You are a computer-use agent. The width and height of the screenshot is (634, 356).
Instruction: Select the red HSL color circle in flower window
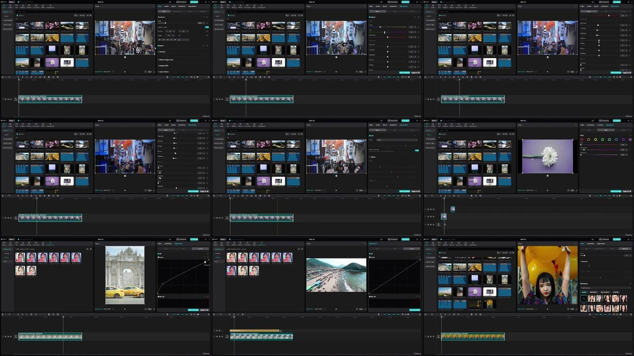pos(582,139)
